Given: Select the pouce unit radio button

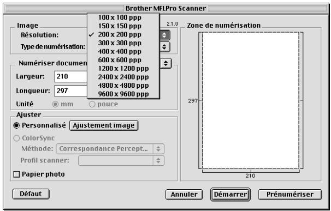Looking at the screenshot, I should [92, 104].
